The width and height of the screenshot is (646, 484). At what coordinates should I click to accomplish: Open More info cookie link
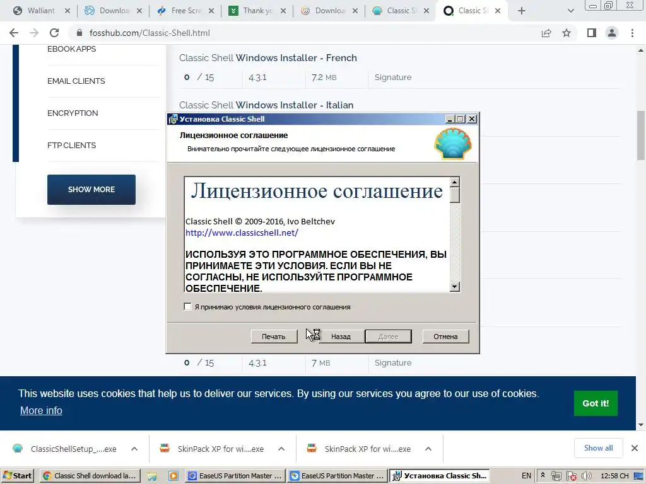pyautogui.click(x=41, y=410)
